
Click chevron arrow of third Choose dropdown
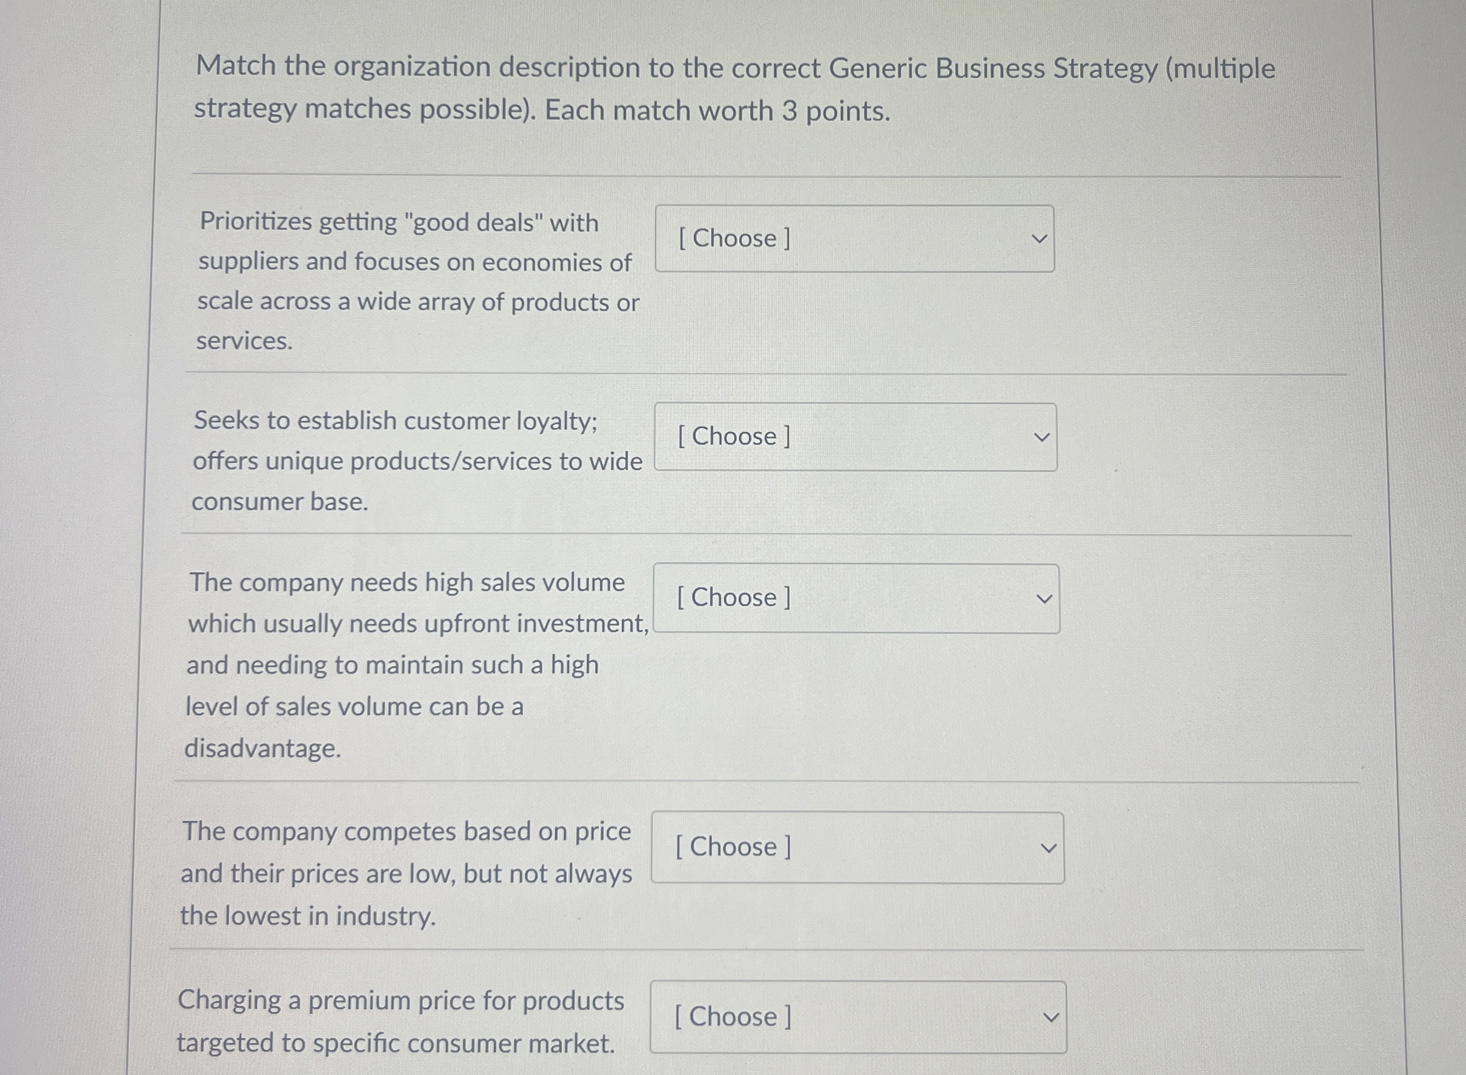point(1044,599)
